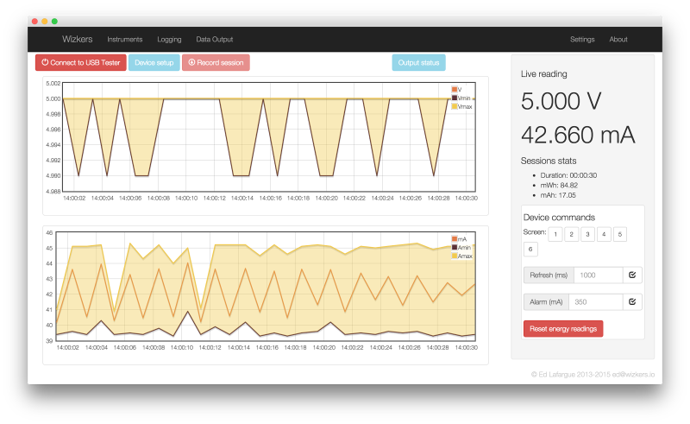690x424 pixels.
Task: Select device screen 2
Action: (571, 234)
